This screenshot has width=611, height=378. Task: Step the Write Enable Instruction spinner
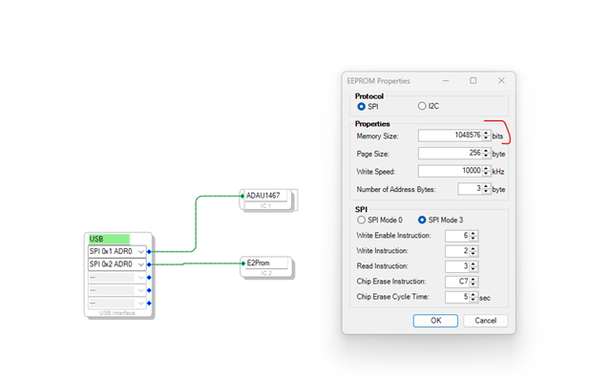click(474, 236)
